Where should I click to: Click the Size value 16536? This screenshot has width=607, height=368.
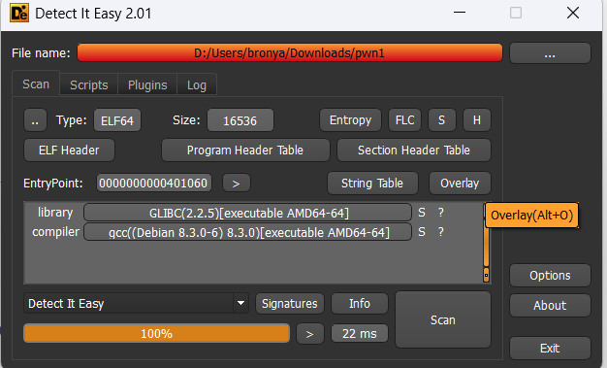(x=240, y=120)
